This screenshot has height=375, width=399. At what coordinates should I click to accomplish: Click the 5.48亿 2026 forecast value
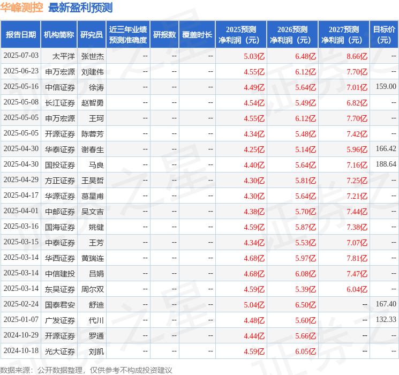(306, 134)
